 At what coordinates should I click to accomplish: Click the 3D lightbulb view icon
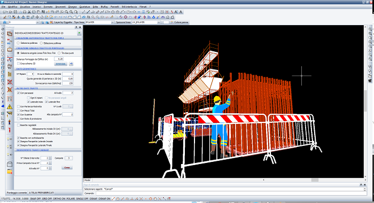(x=10, y=154)
